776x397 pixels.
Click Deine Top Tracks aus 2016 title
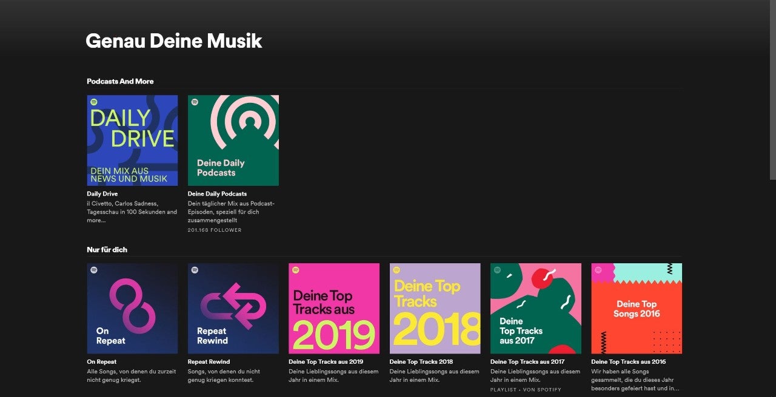point(629,362)
